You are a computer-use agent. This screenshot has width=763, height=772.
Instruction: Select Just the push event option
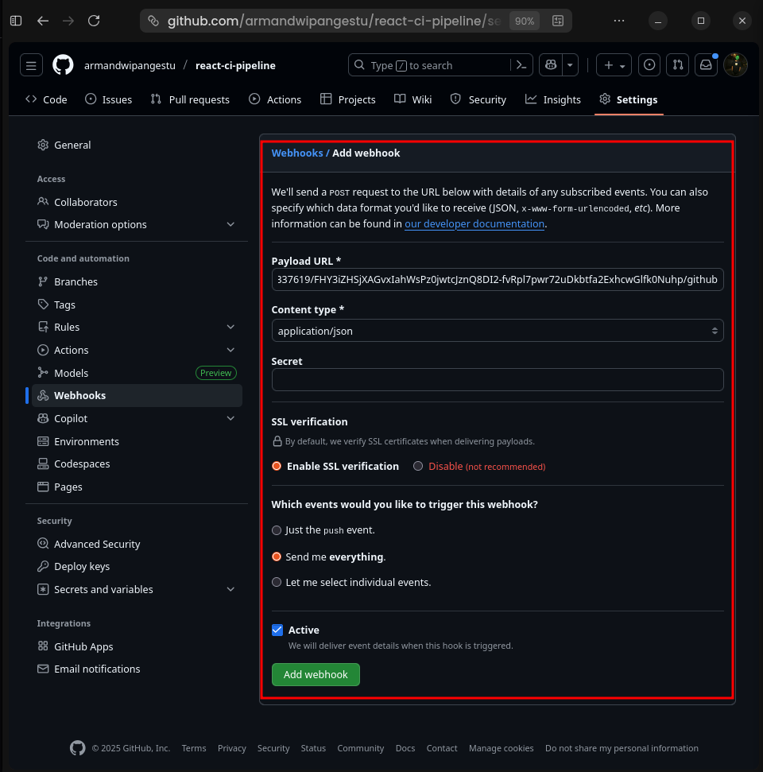[x=277, y=530]
